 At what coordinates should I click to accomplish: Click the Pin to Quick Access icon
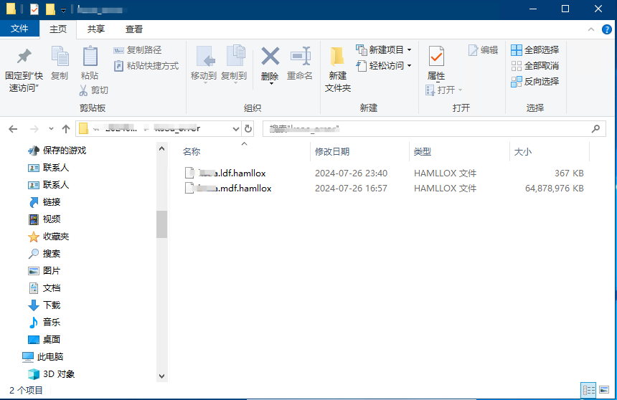click(24, 57)
